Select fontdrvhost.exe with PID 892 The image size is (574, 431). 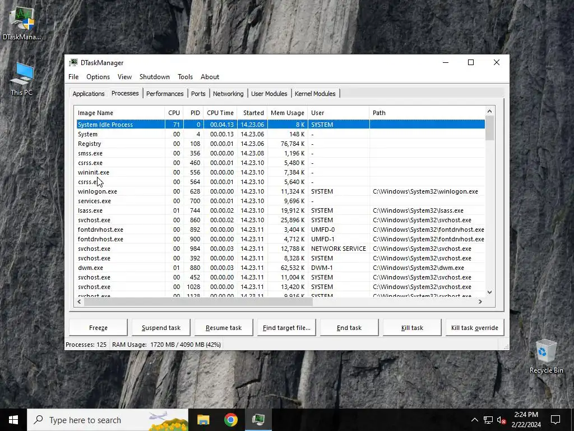(x=281, y=230)
